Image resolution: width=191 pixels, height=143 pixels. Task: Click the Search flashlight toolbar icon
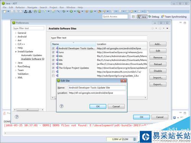click(104, 11)
